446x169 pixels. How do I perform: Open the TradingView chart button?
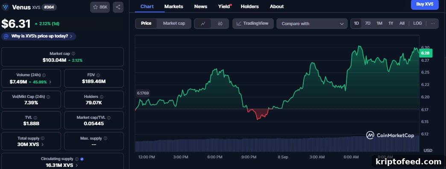253,23
